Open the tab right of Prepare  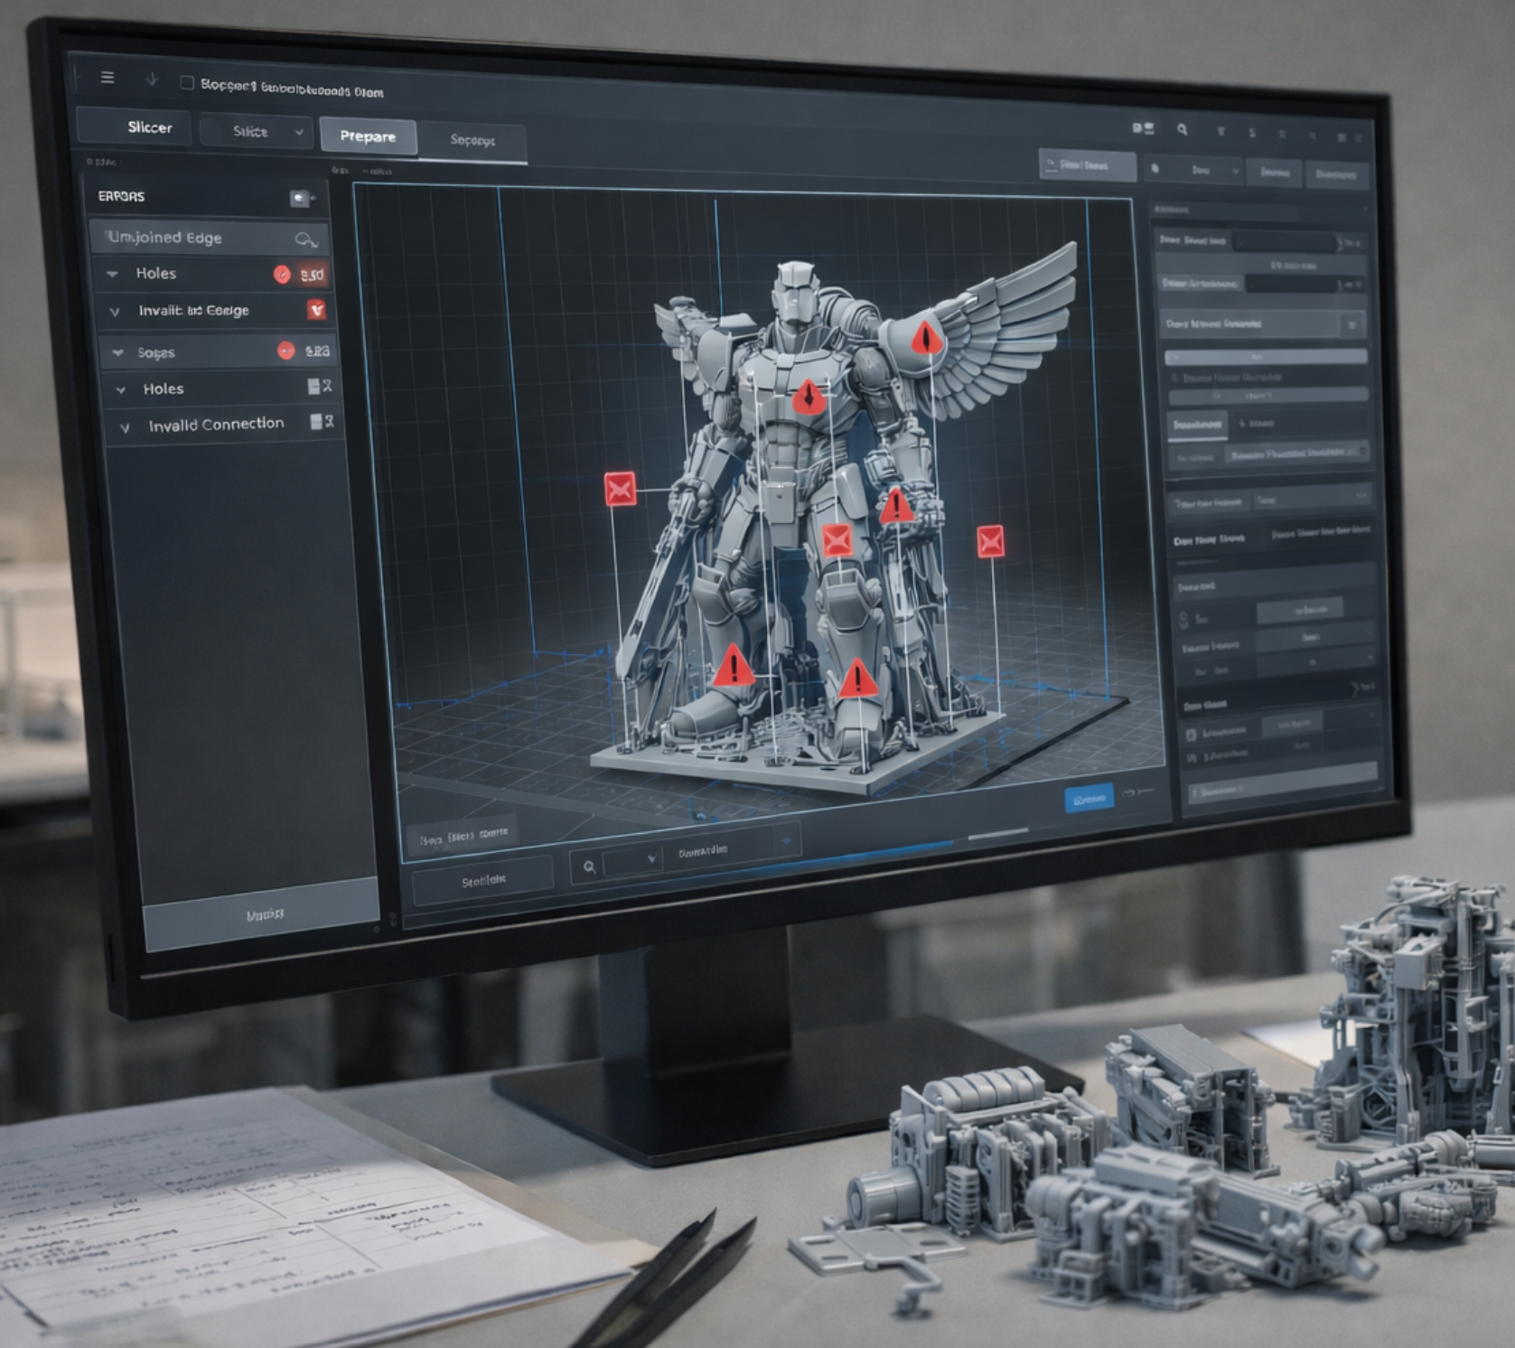(x=472, y=141)
